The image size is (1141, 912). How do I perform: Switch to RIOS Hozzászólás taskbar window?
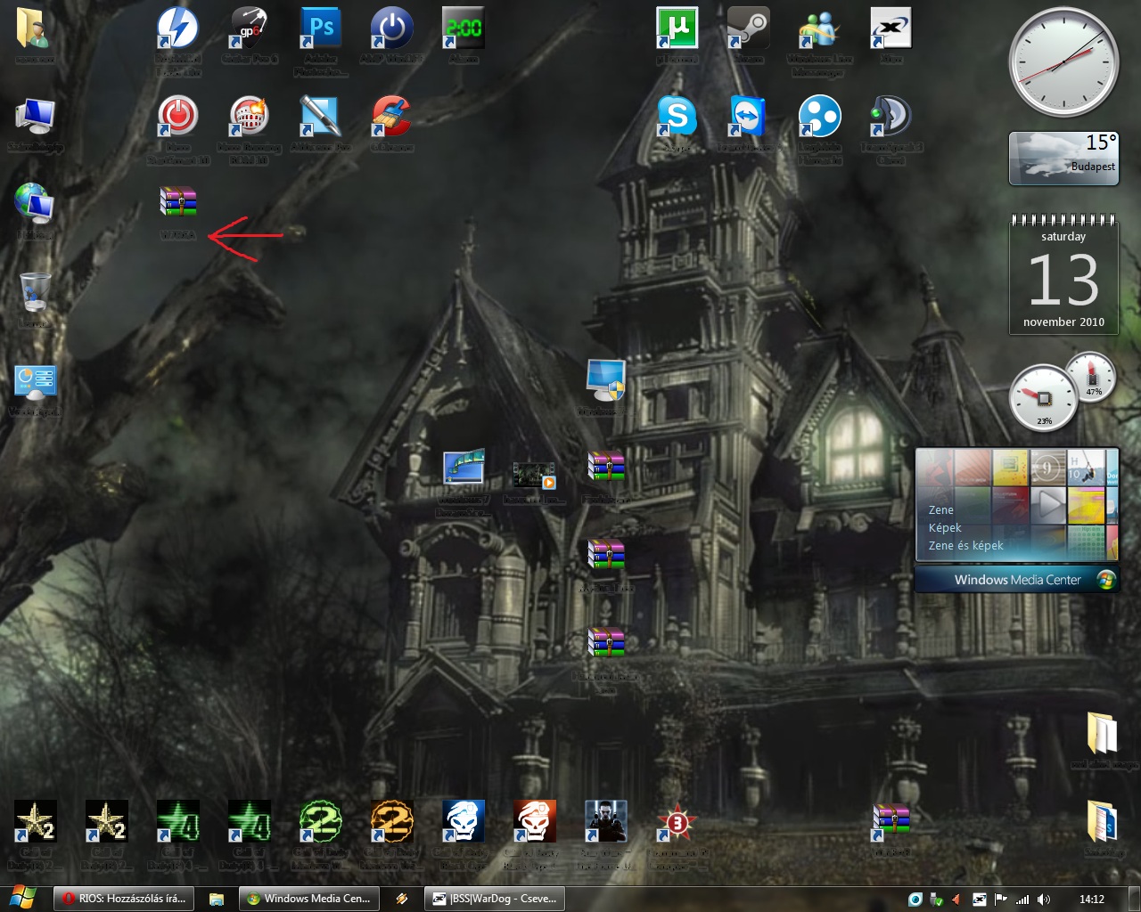pos(124,899)
